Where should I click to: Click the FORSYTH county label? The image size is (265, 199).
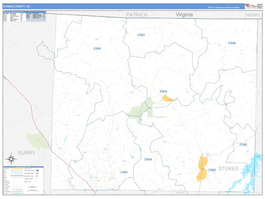[x=180, y=193]
